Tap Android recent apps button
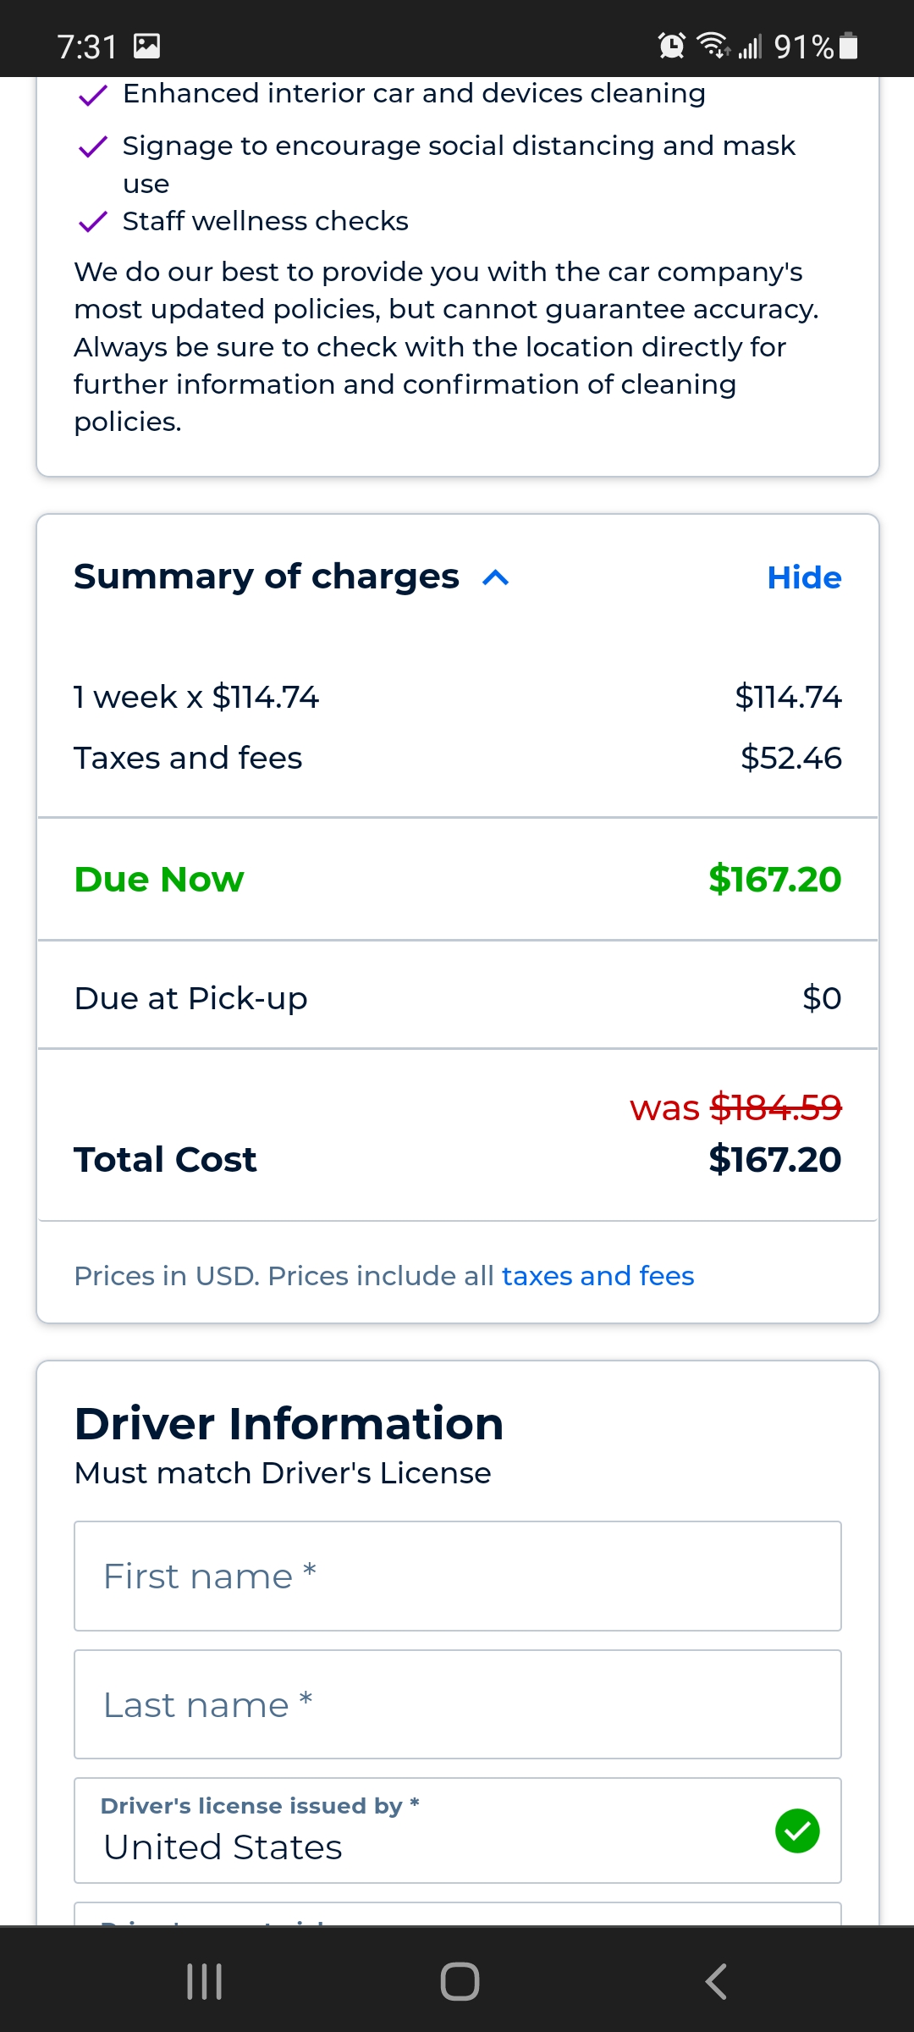The width and height of the screenshot is (914, 2032). pos(204,1981)
